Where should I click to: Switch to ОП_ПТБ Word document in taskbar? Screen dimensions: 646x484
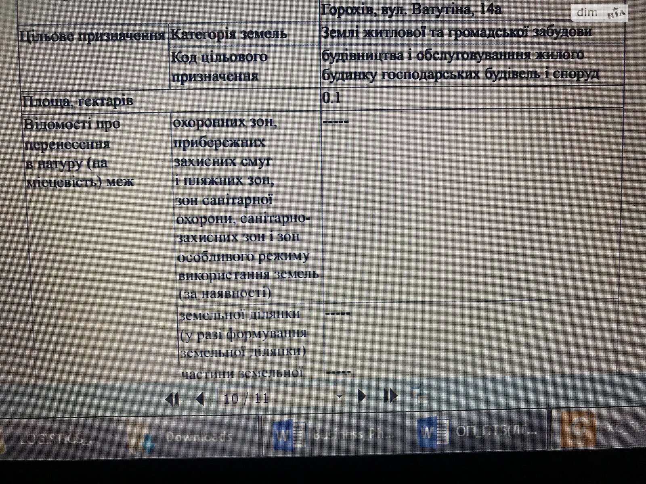tap(478, 432)
